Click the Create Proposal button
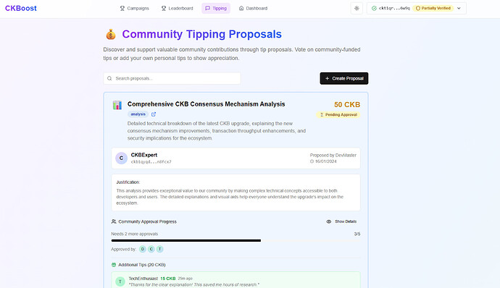 coord(344,78)
